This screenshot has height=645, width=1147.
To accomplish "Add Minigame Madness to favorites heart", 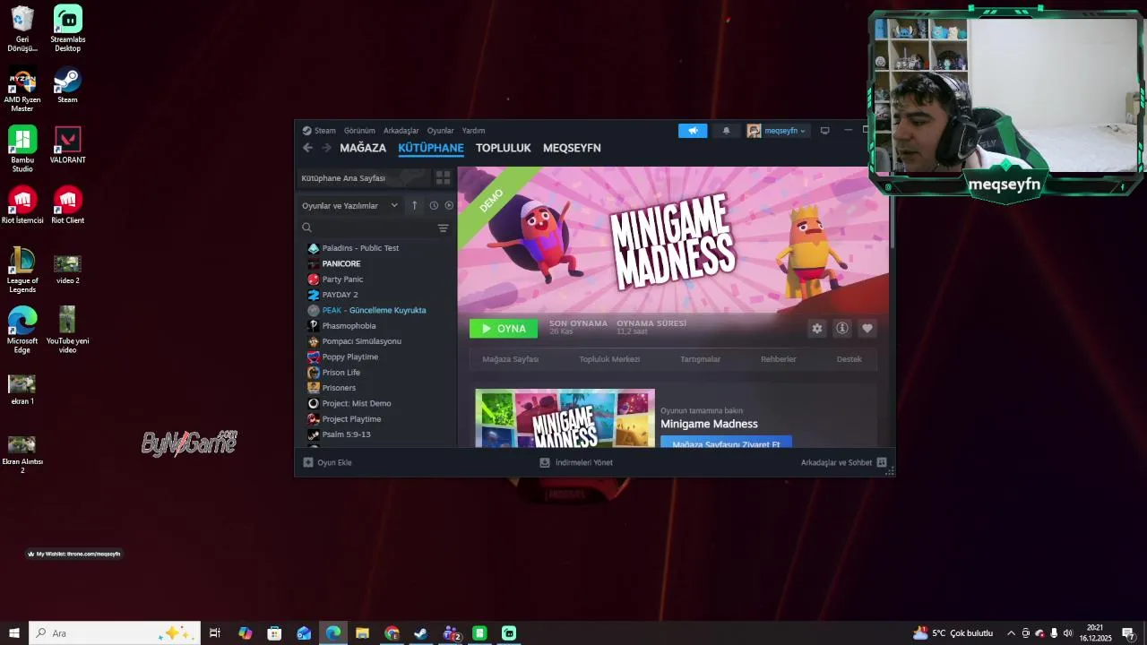I will coord(867,329).
